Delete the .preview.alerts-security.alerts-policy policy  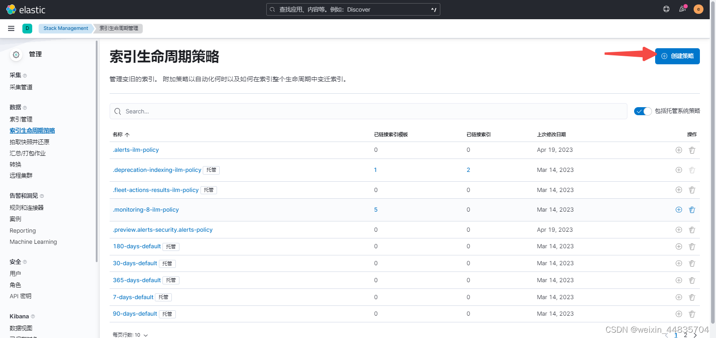point(692,230)
